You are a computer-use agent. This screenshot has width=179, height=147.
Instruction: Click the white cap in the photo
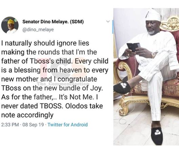[153, 15]
